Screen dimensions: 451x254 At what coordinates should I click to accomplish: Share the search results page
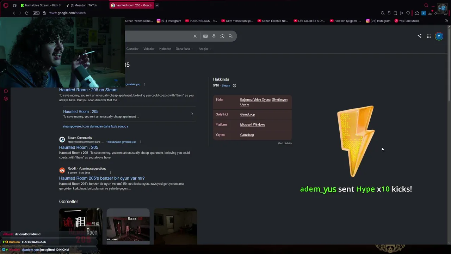[x=419, y=36]
